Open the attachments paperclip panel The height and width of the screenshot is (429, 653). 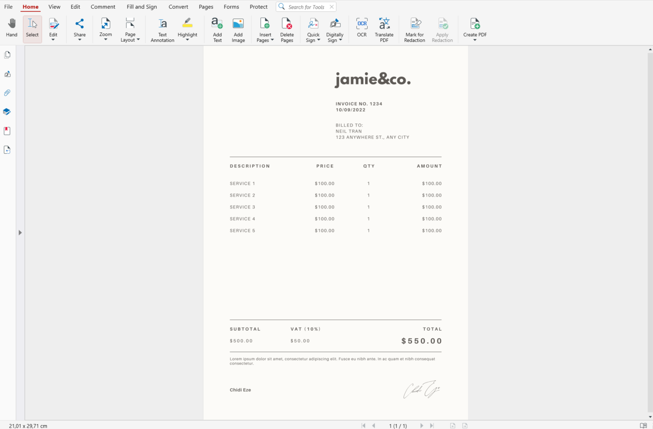tap(7, 93)
